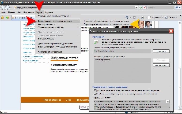Open the address bar history dropdown
Image resolution: width=182 pixels, height=114 pixels.
pyautogui.click(x=136, y=8)
